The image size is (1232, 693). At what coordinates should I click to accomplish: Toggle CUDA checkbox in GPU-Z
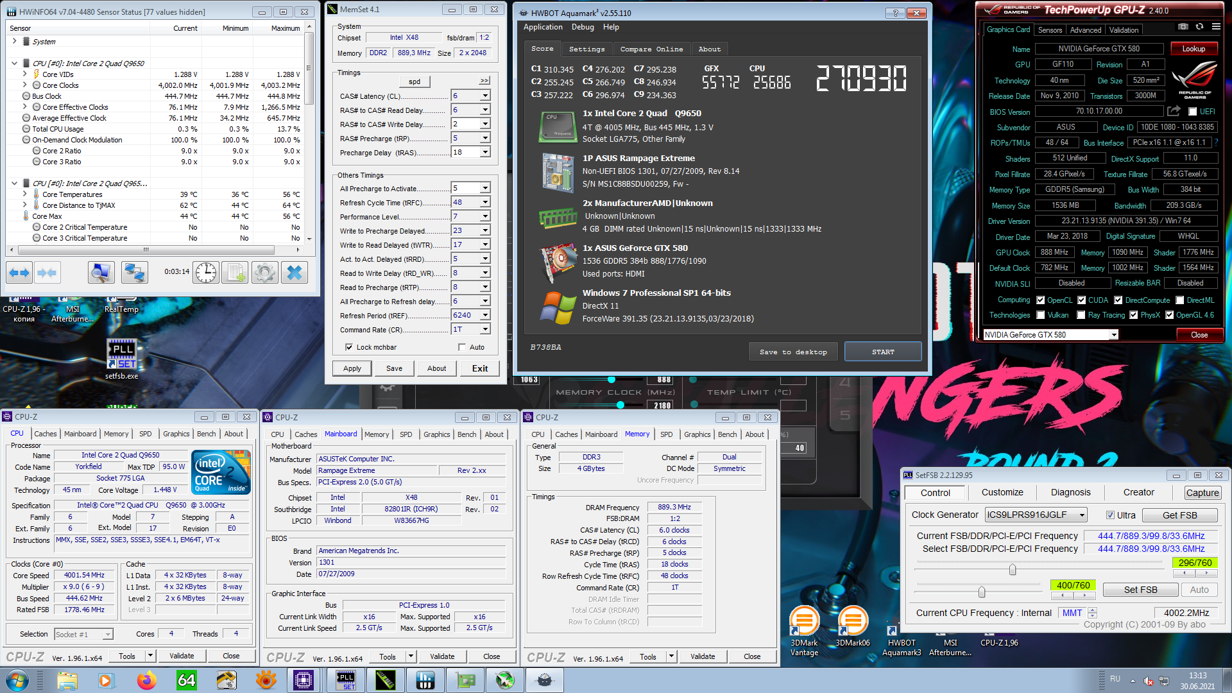pyautogui.click(x=1082, y=300)
